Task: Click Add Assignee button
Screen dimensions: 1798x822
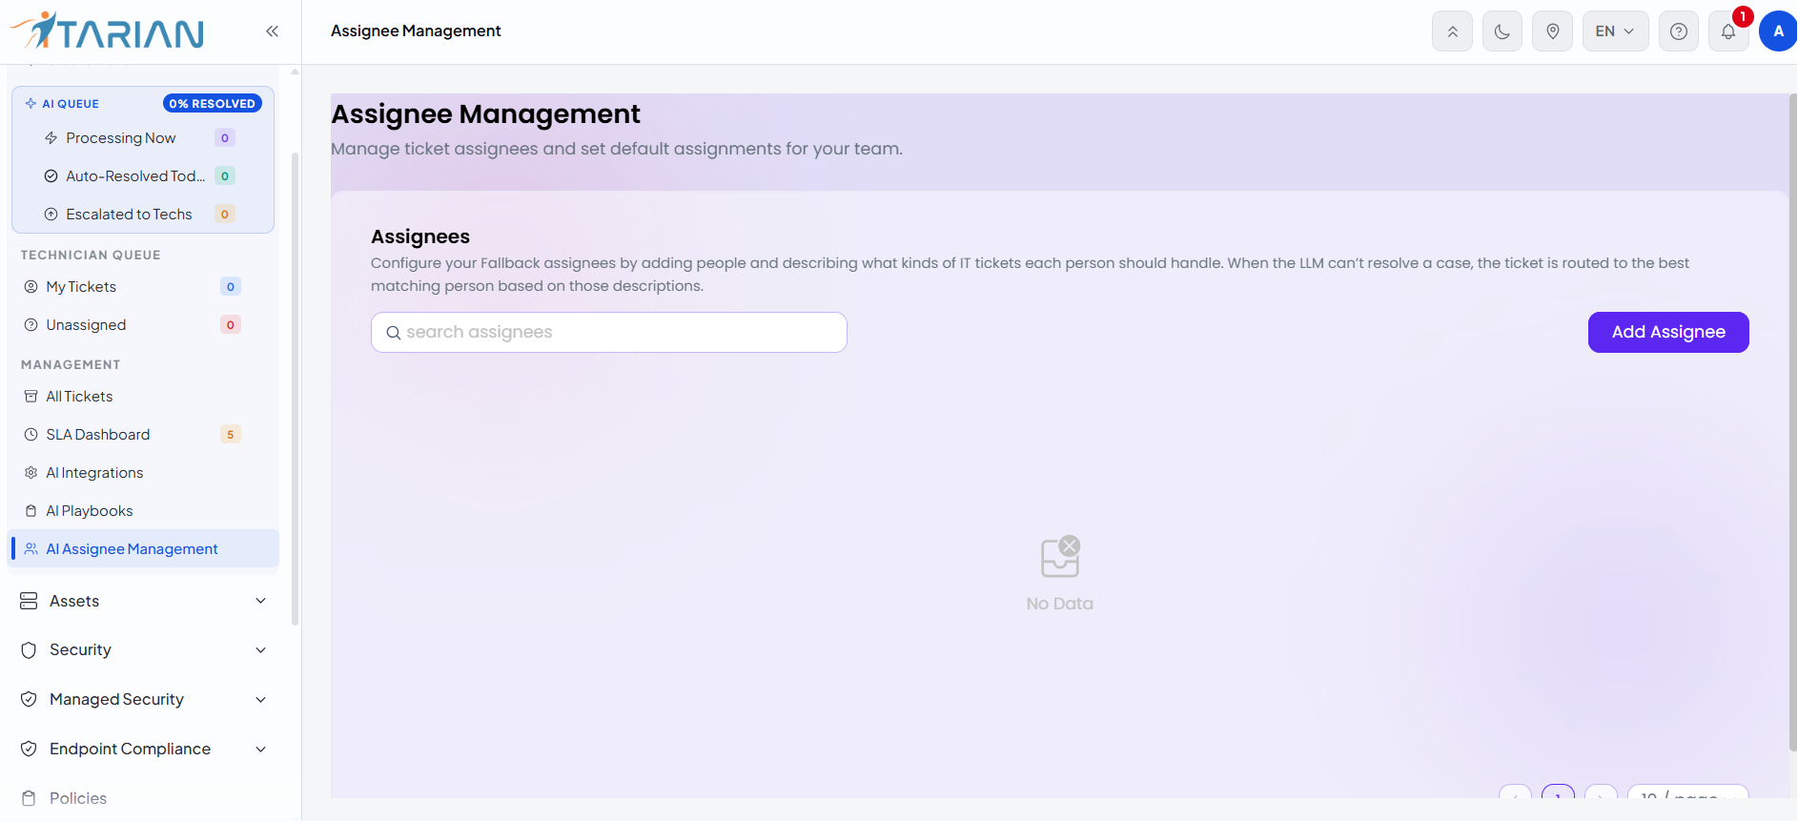Action: 1668,333
